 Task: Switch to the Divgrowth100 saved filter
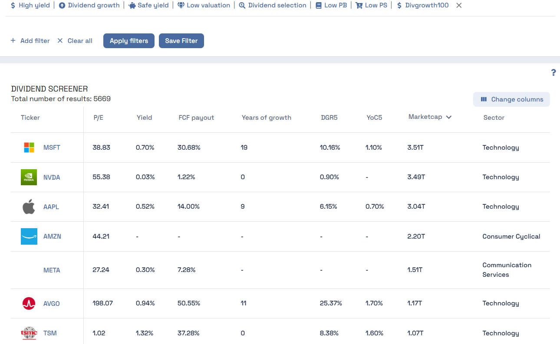point(427,5)
